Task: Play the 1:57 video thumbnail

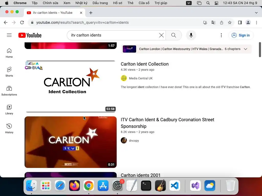Action: click(71, 46)
